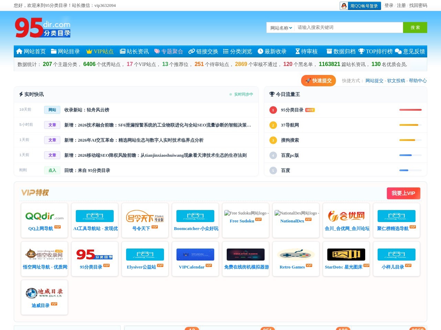Click the blue progress bar for 百度pc版

point(406,155)
